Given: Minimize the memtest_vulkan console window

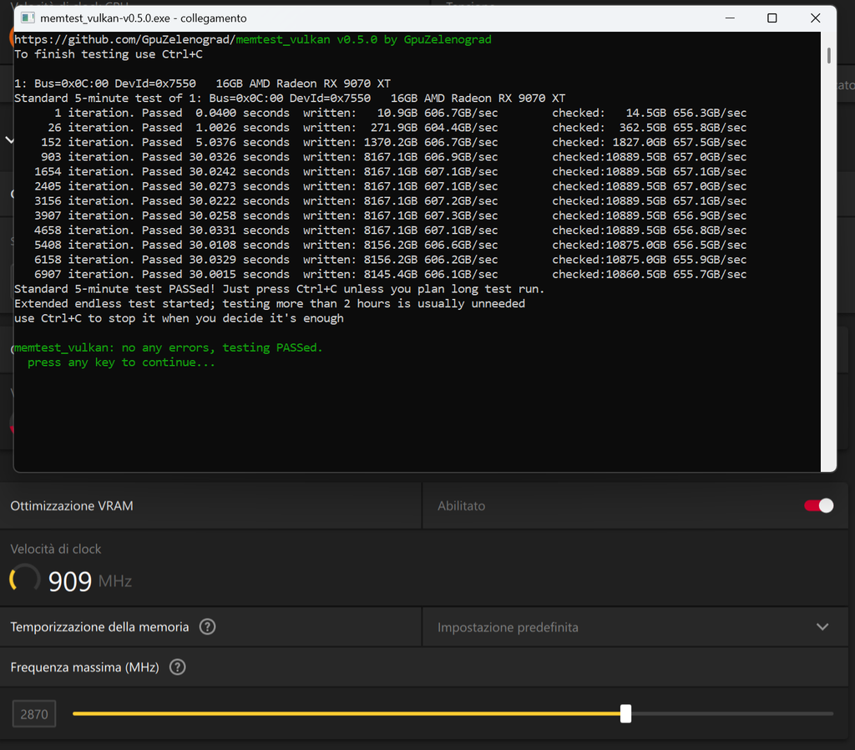Looking at the screenshot, I should pos(730,18).
